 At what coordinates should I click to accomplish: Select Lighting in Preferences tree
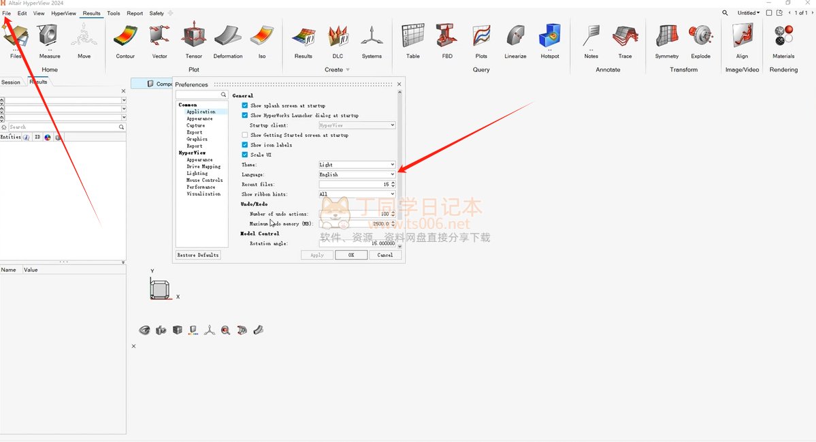coord(197,174)
